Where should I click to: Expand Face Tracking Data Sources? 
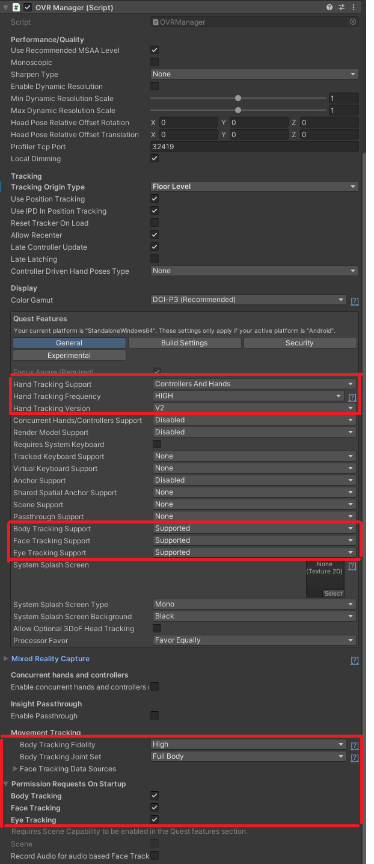click(15, 769)
